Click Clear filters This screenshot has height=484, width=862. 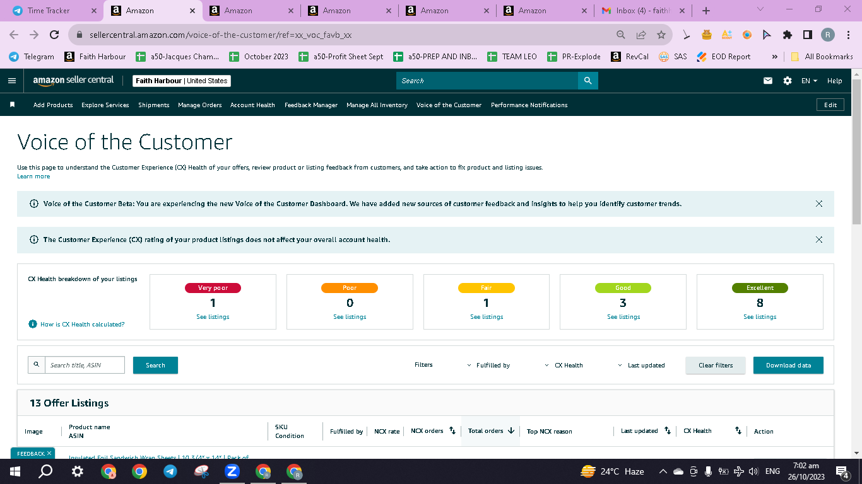pyautogui.click(x=716, y=366)
